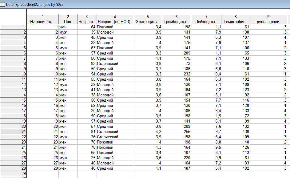Click Пол cell 'муж' in row 2
The height and width of the screenshot is (178, 290).
pyautogui.click(x=68, y=32)
